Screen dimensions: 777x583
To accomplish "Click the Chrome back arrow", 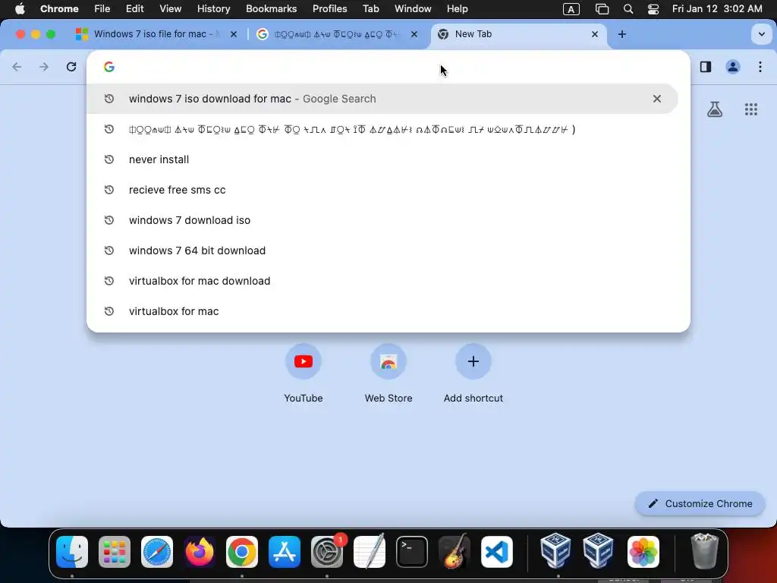I will 17,67.
